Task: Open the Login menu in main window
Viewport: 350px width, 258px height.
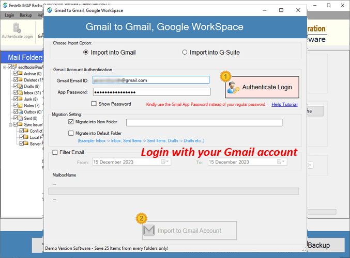Action: (9, 15)
